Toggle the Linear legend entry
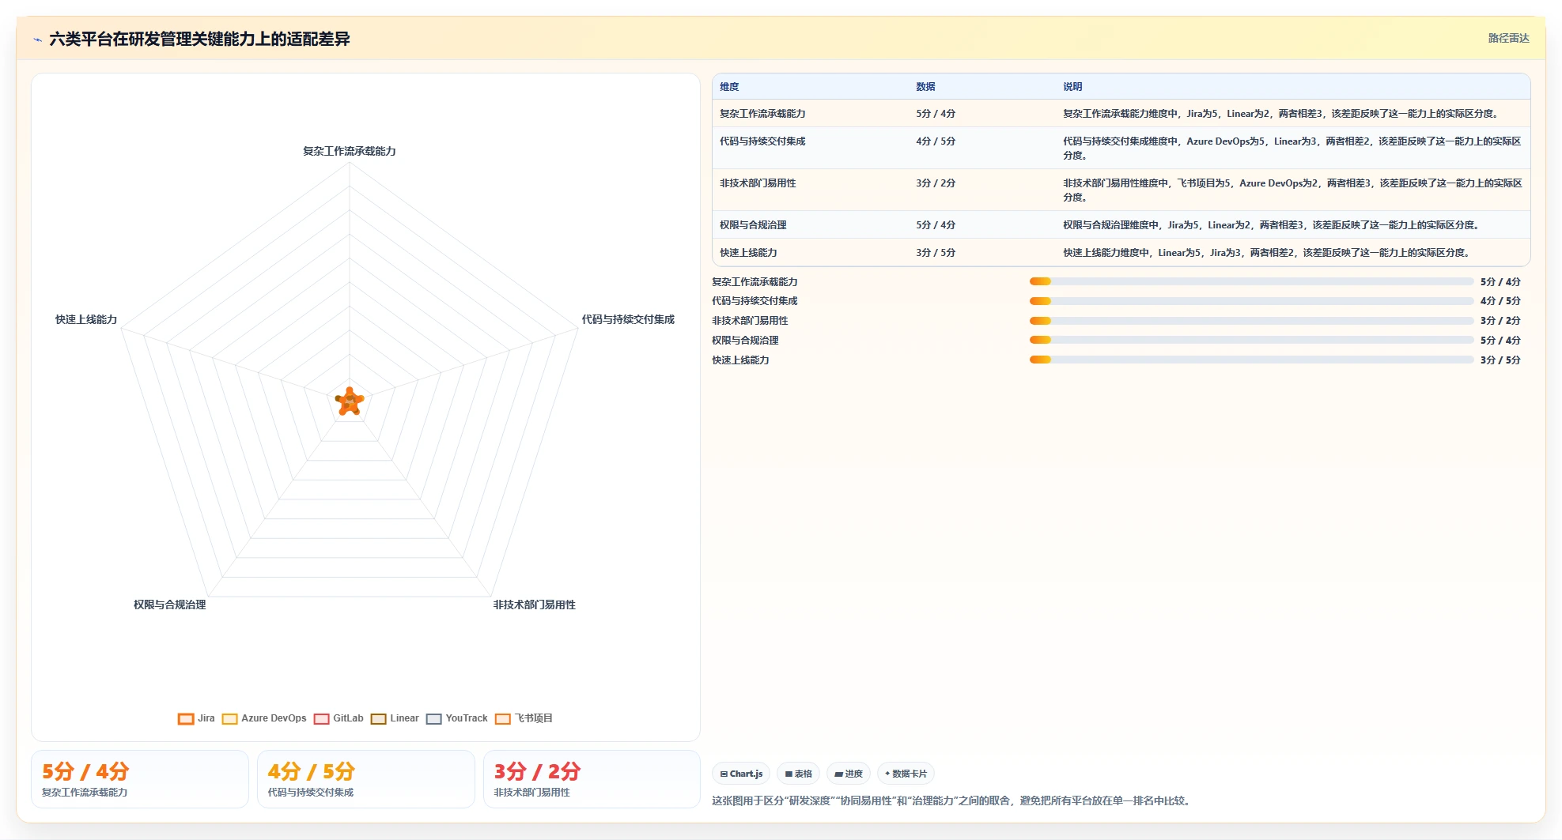The height and width of the screenshot is (840, 1562). pos(395,718)
